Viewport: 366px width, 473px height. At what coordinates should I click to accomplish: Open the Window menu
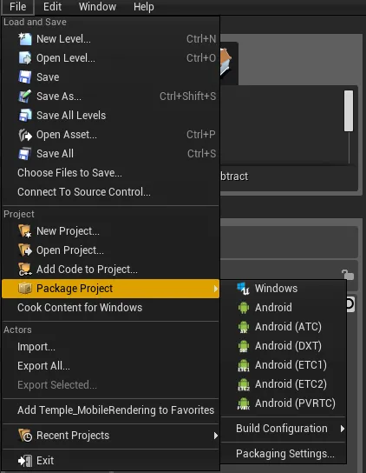97,7
